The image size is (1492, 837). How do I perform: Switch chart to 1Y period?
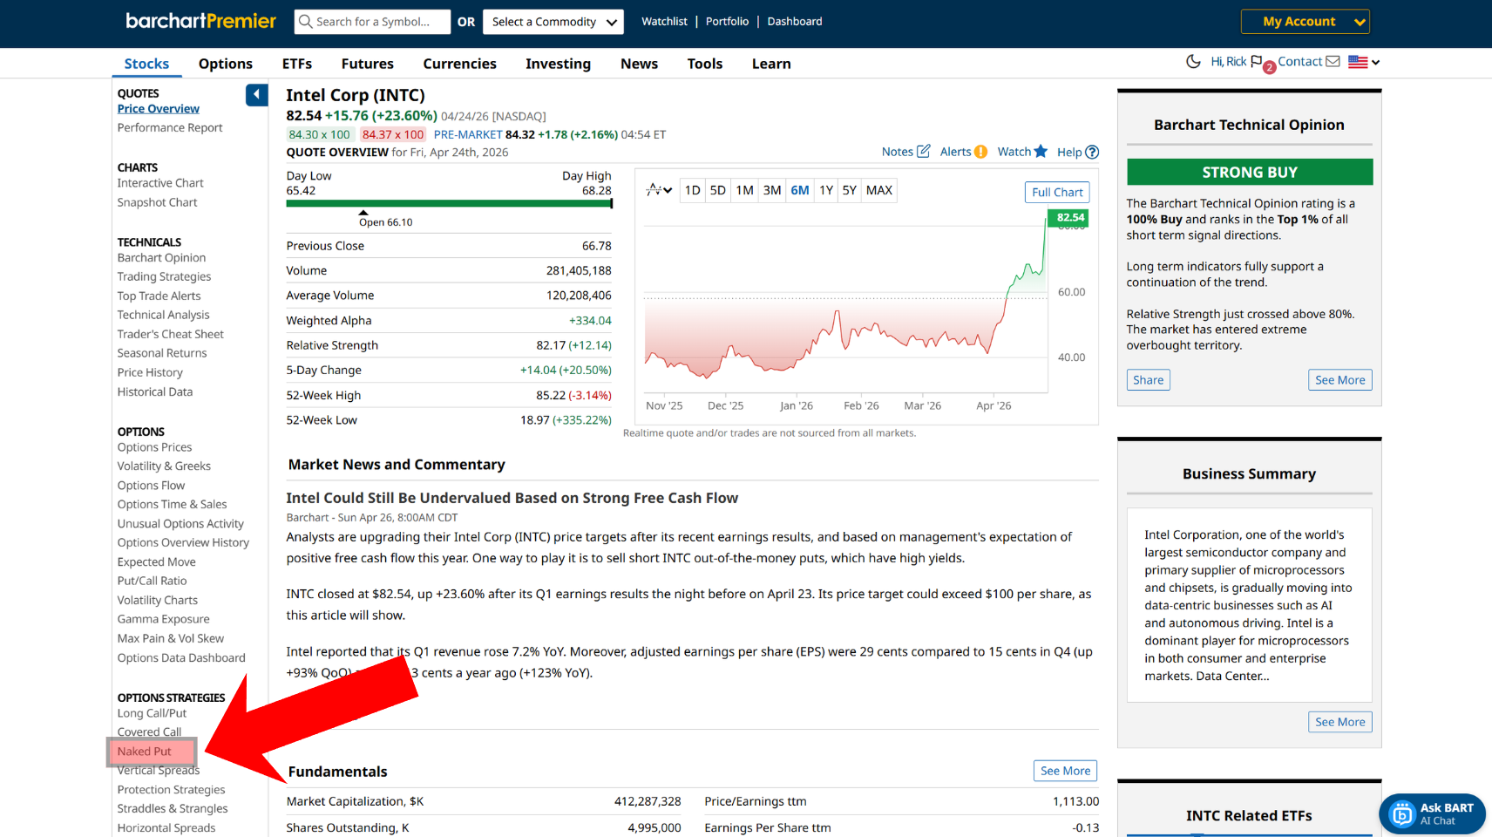(x=826, y=191)
